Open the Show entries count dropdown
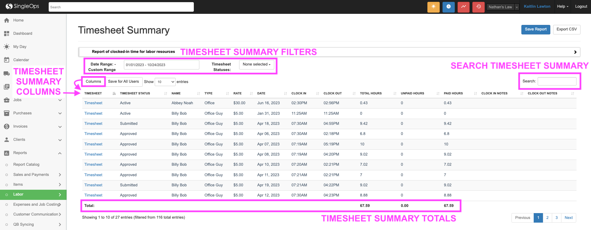This screenshot has width=591, height=230. (165, 82)
